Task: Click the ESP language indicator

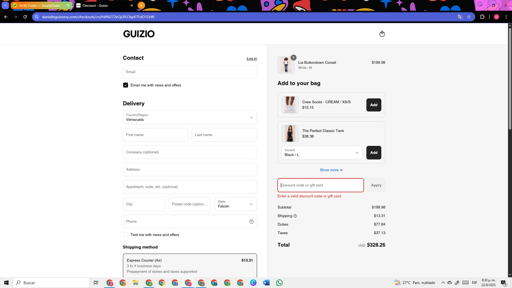Action: pos(474,283)
